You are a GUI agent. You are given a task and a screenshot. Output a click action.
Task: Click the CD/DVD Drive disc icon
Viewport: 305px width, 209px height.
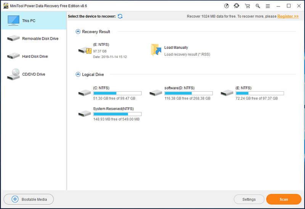click(13, 74)
